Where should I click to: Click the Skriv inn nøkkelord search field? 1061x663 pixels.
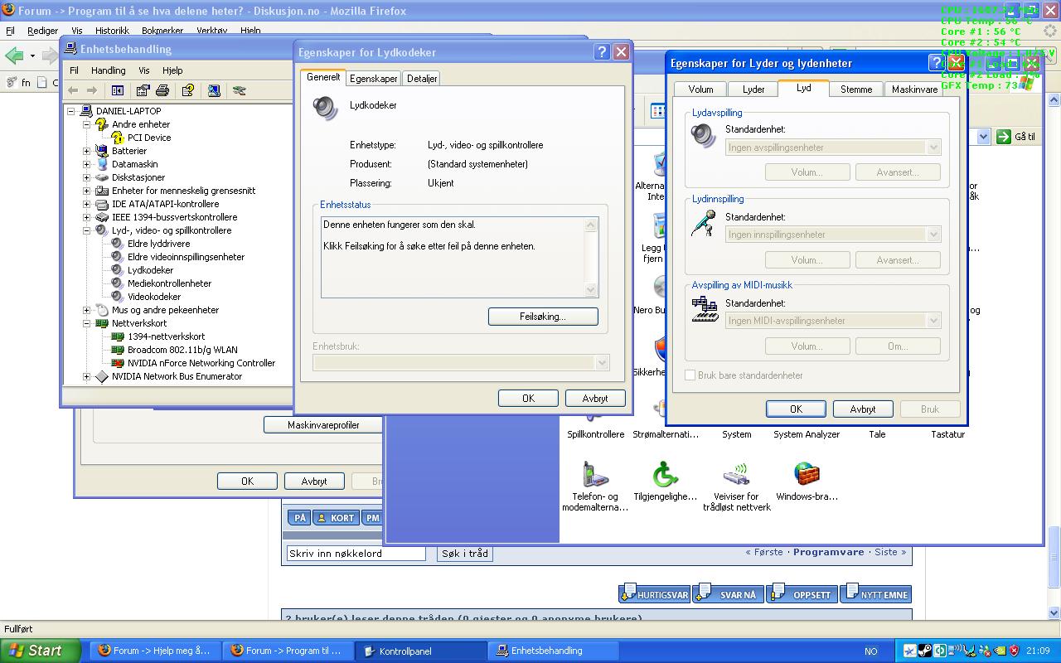pos(356,554)
